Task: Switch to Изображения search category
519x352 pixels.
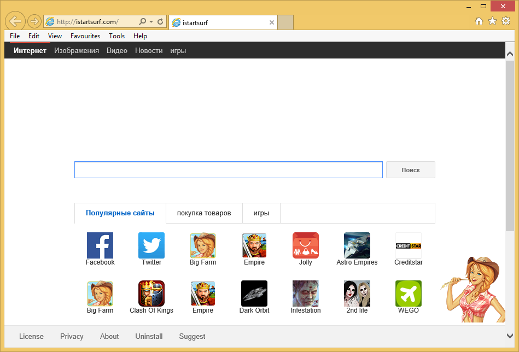Action: 77,51
